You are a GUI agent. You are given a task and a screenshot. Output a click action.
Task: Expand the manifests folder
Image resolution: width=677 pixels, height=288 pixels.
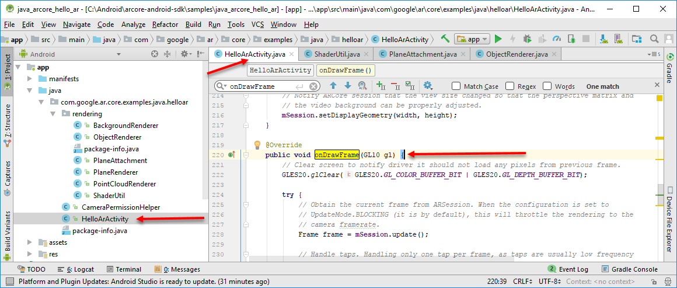pyautogui.click(x=29, y=79)
